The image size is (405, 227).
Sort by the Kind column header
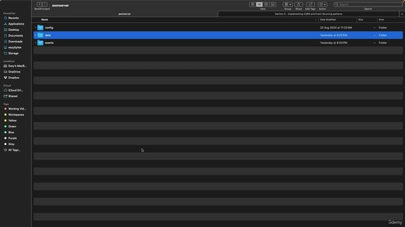[x=381, y=20]
